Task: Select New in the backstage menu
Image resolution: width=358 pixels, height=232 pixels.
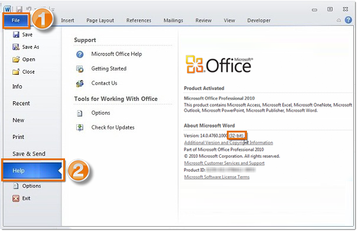Action: click(18, 120)
